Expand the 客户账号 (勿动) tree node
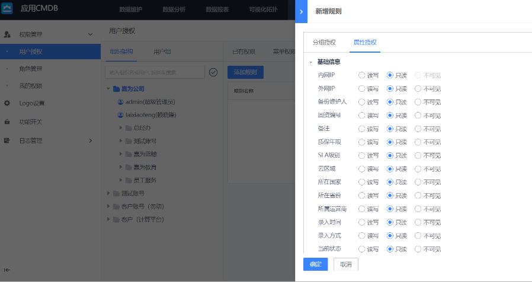The width and height of the screenshot is (532, 282). [x=108, y=206]
